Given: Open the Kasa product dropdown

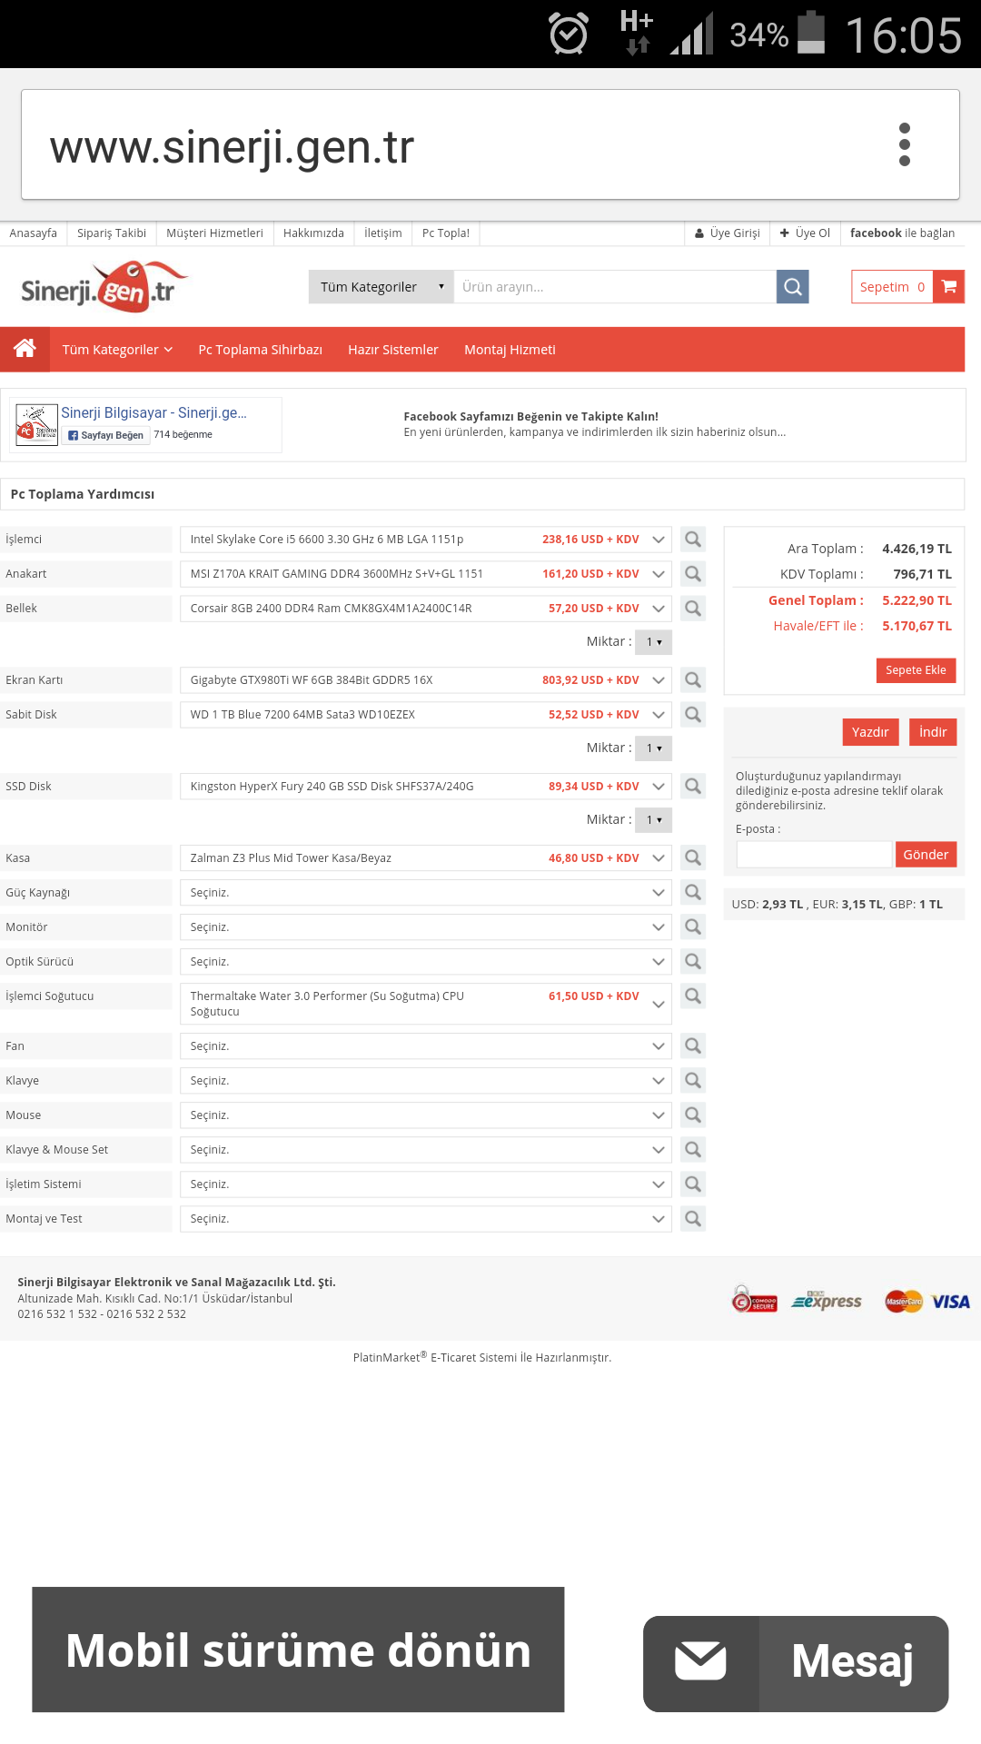Looking at the screenshot, I should click(426, 858).
